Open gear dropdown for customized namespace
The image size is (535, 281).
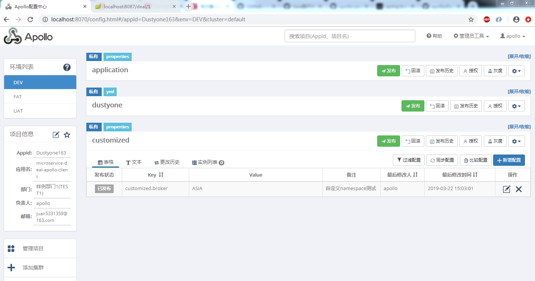click(x=516, y=141)
